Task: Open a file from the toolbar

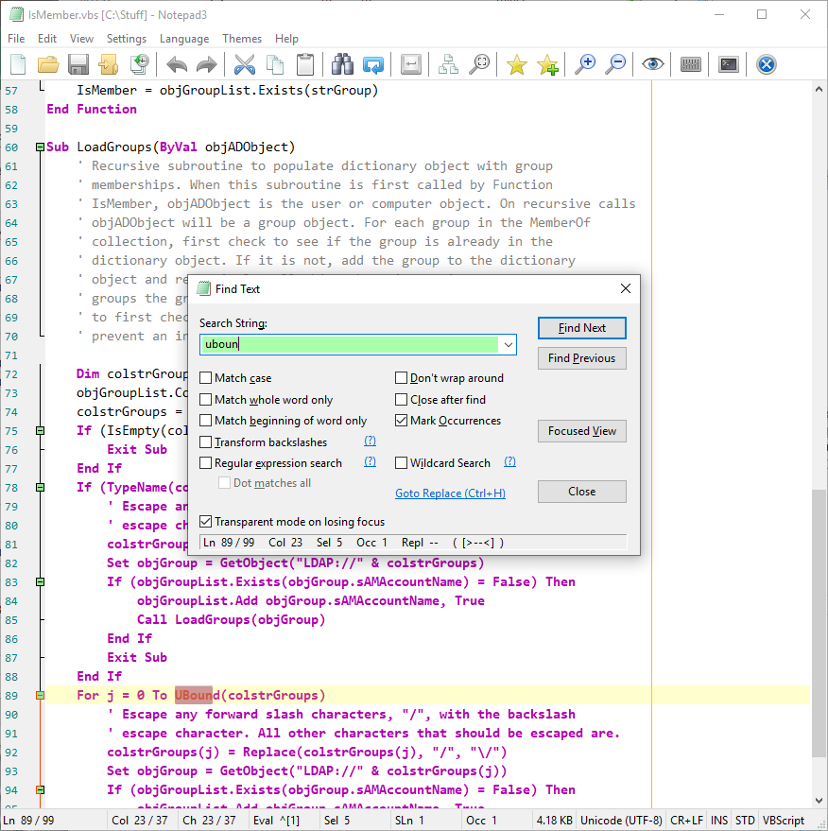Action: 48,64
